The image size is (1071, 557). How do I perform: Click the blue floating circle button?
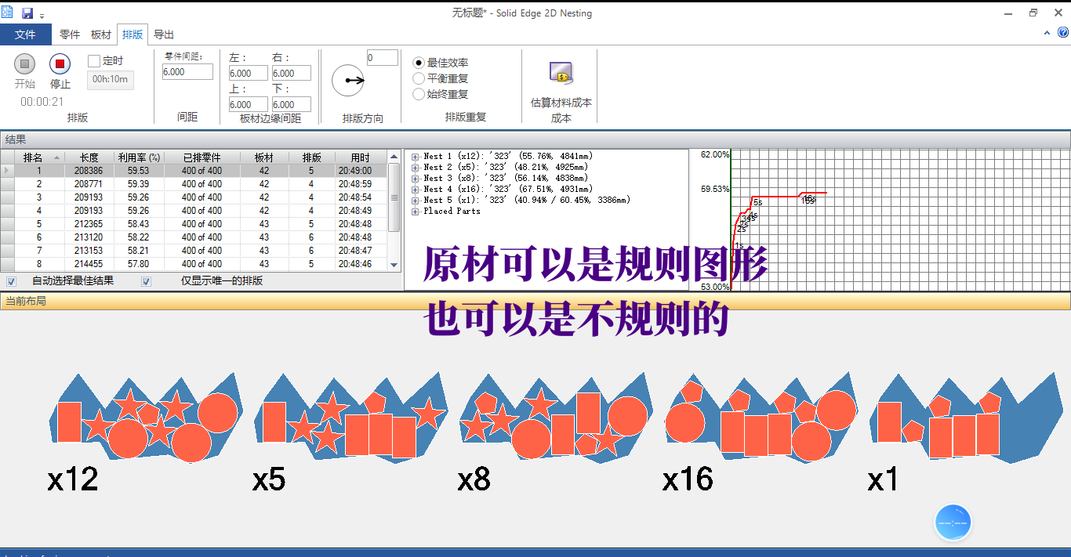click(953, 522)
